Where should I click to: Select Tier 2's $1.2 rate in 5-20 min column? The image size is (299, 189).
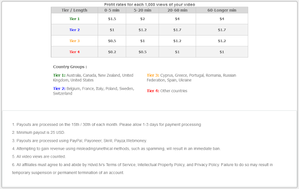point(143,30)
